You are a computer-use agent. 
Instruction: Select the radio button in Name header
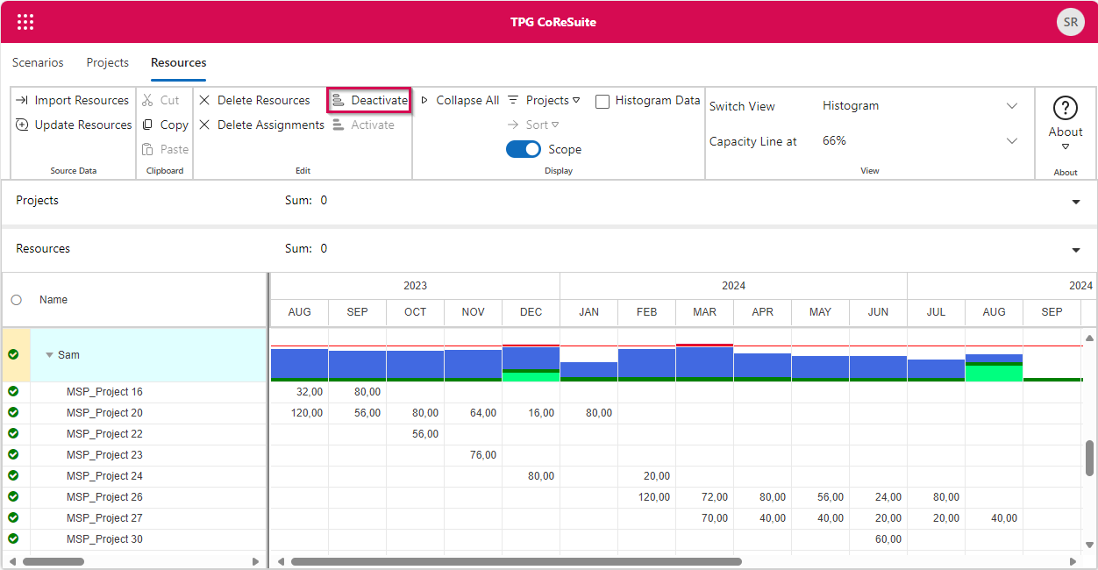[x=17, y=300]
